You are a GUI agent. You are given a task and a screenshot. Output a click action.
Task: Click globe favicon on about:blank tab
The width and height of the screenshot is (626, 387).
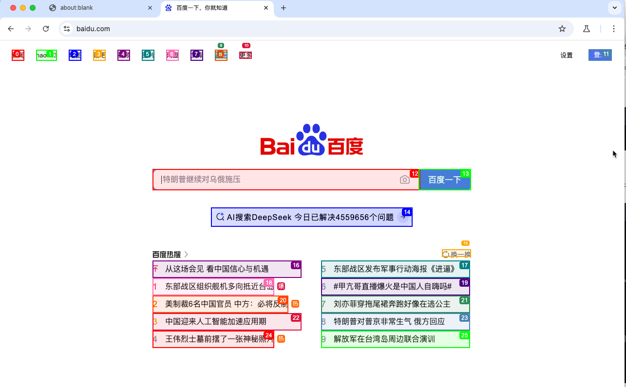tap(53, 8)
